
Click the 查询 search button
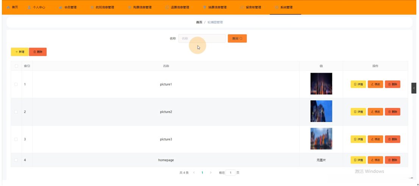tap(237, 39)
